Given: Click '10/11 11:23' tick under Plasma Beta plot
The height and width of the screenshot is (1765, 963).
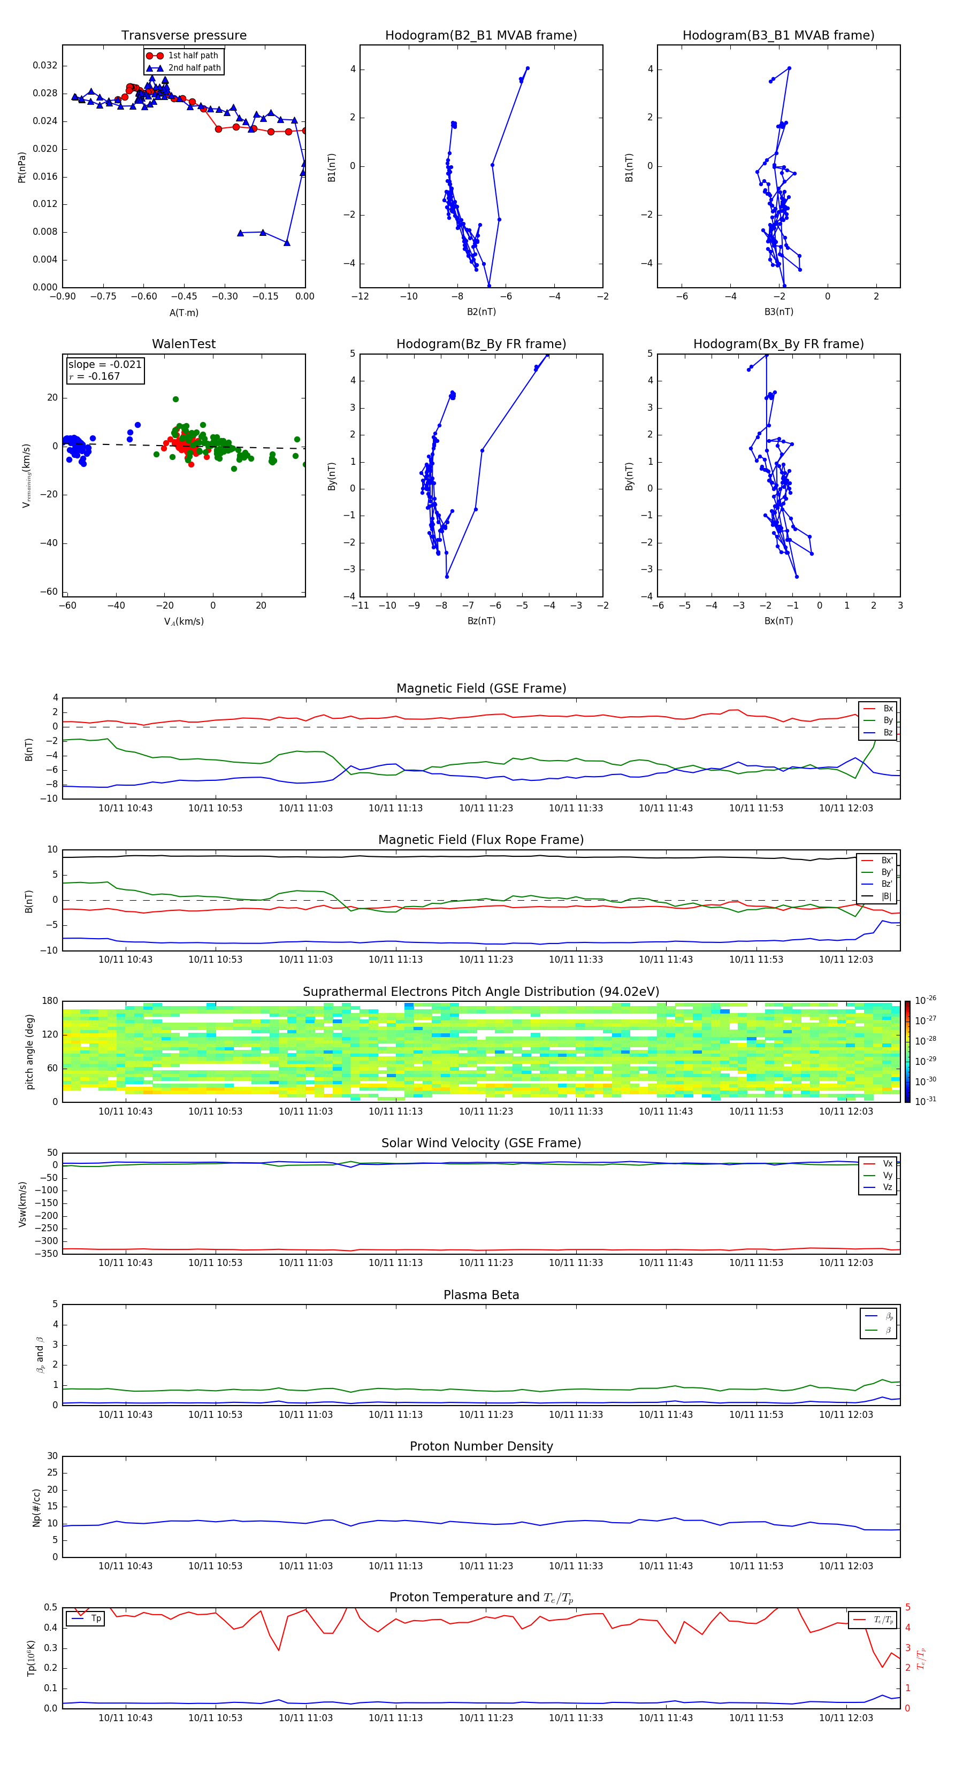Looking at the screenshot, I should (486, 1414).
